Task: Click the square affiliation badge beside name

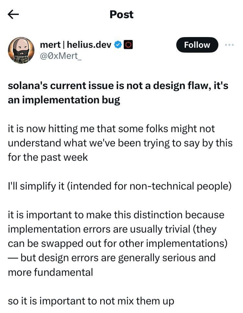Action: [129, 45]
